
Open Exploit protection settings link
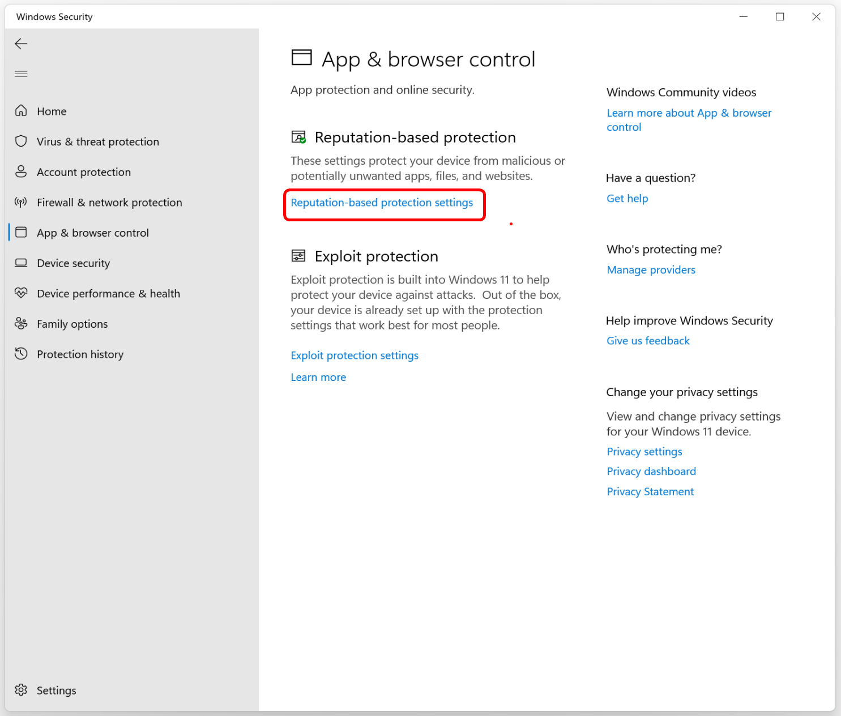[x=355, y=355]
